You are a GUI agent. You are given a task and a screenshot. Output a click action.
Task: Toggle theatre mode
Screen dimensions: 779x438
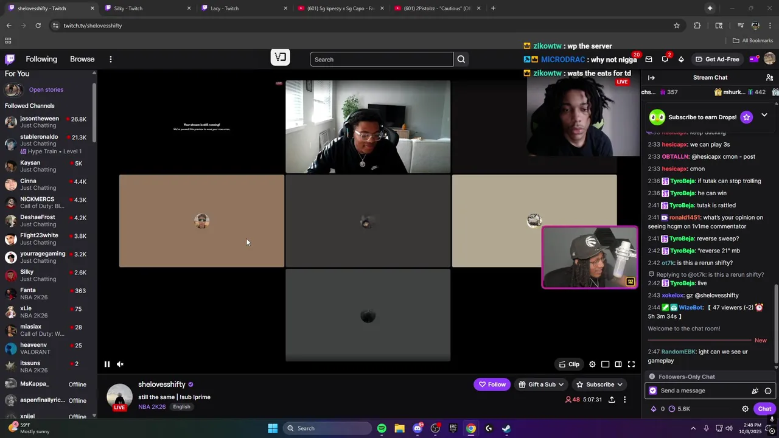[x=618, y=364]
